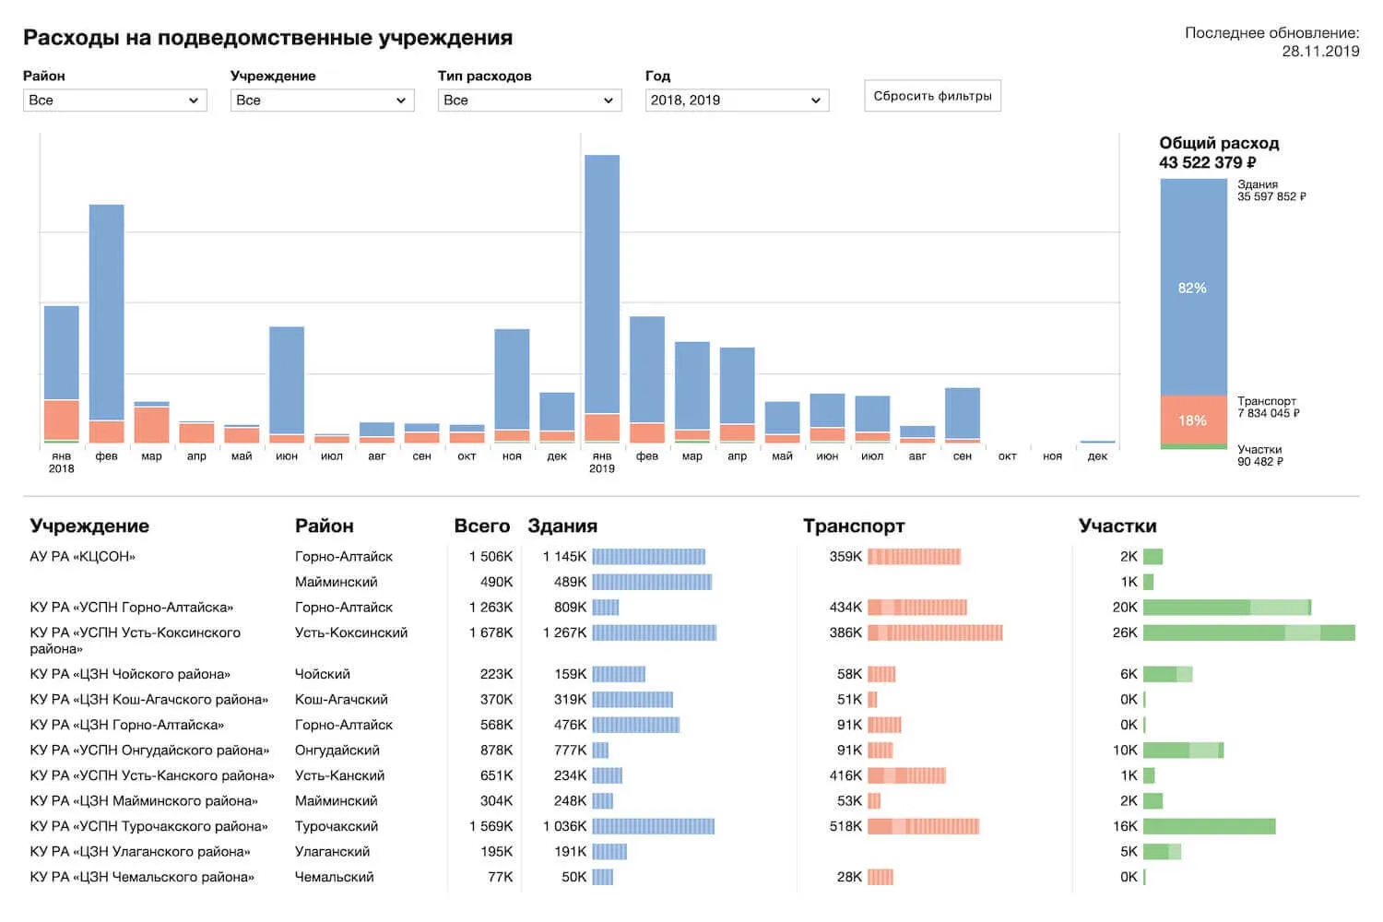The width and height of the screenshot is (1383, 922).
Task: Click the Всего column header
Action: (481, 526)
